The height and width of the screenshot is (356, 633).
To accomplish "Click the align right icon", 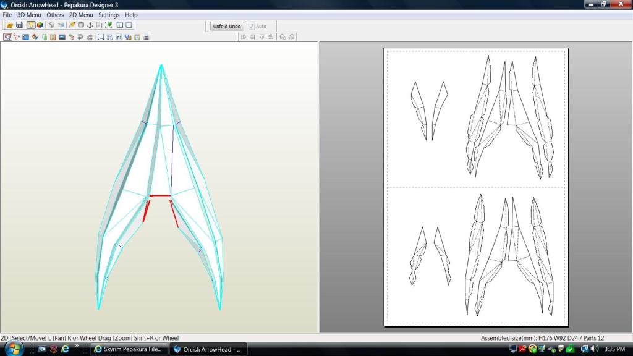I will (x=252, y=36).
